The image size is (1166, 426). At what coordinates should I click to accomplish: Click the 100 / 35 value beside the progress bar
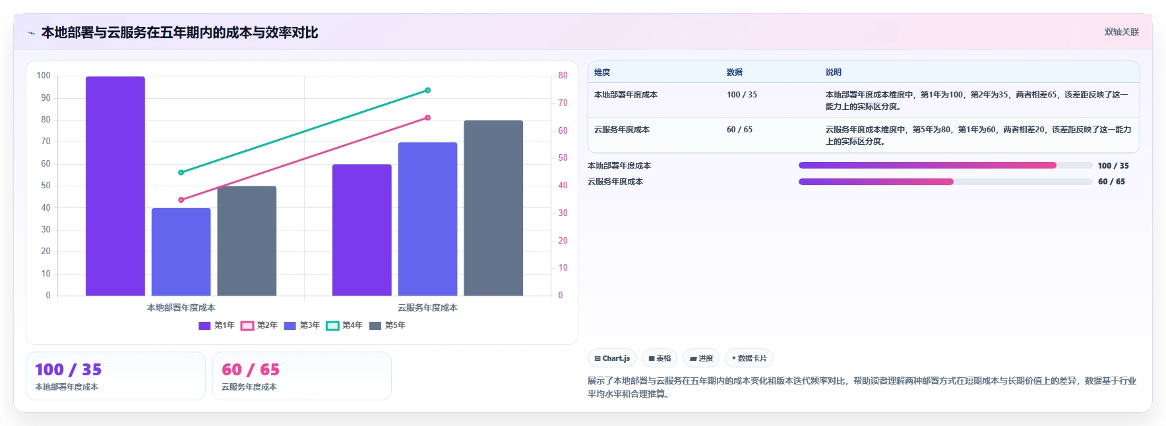point(1113,166)
